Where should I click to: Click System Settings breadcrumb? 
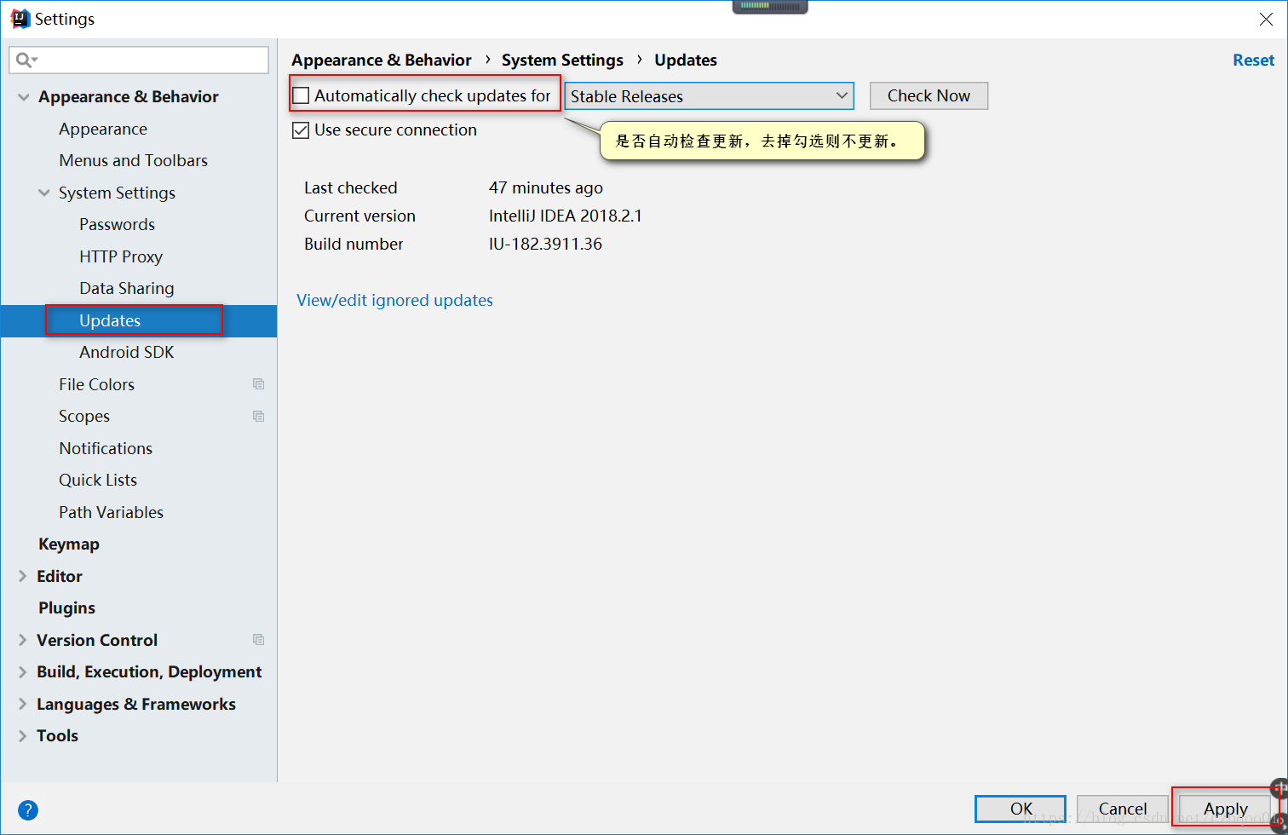point(562,60)
